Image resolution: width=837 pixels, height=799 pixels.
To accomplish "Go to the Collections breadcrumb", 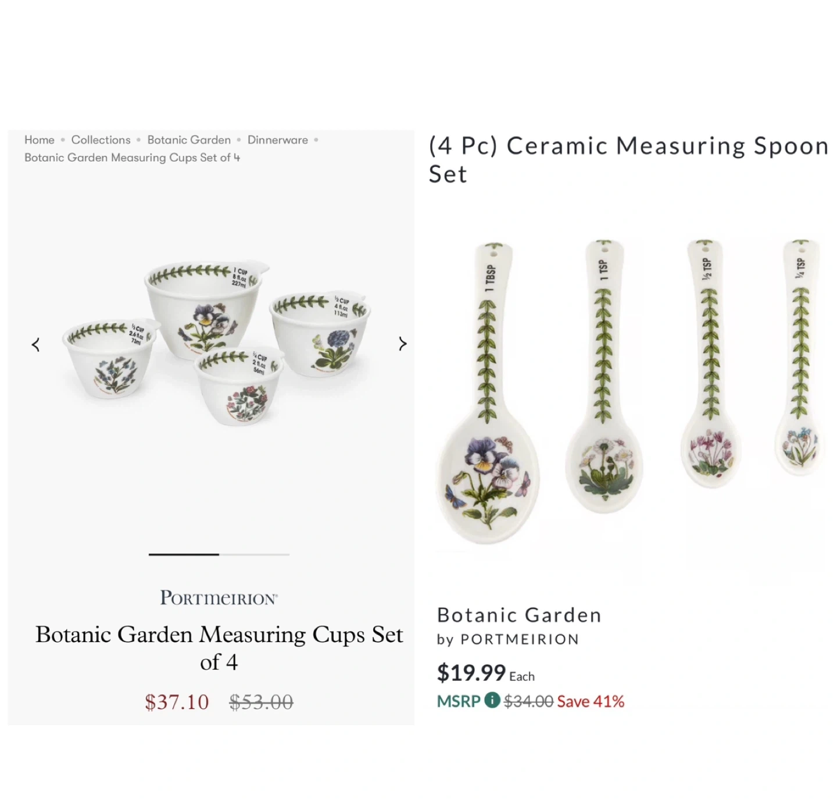I will pyautogui.click(x=101, y=140).
